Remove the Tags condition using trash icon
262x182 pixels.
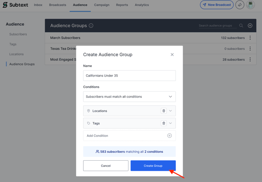pyautogui.click(x=164, y=123)
